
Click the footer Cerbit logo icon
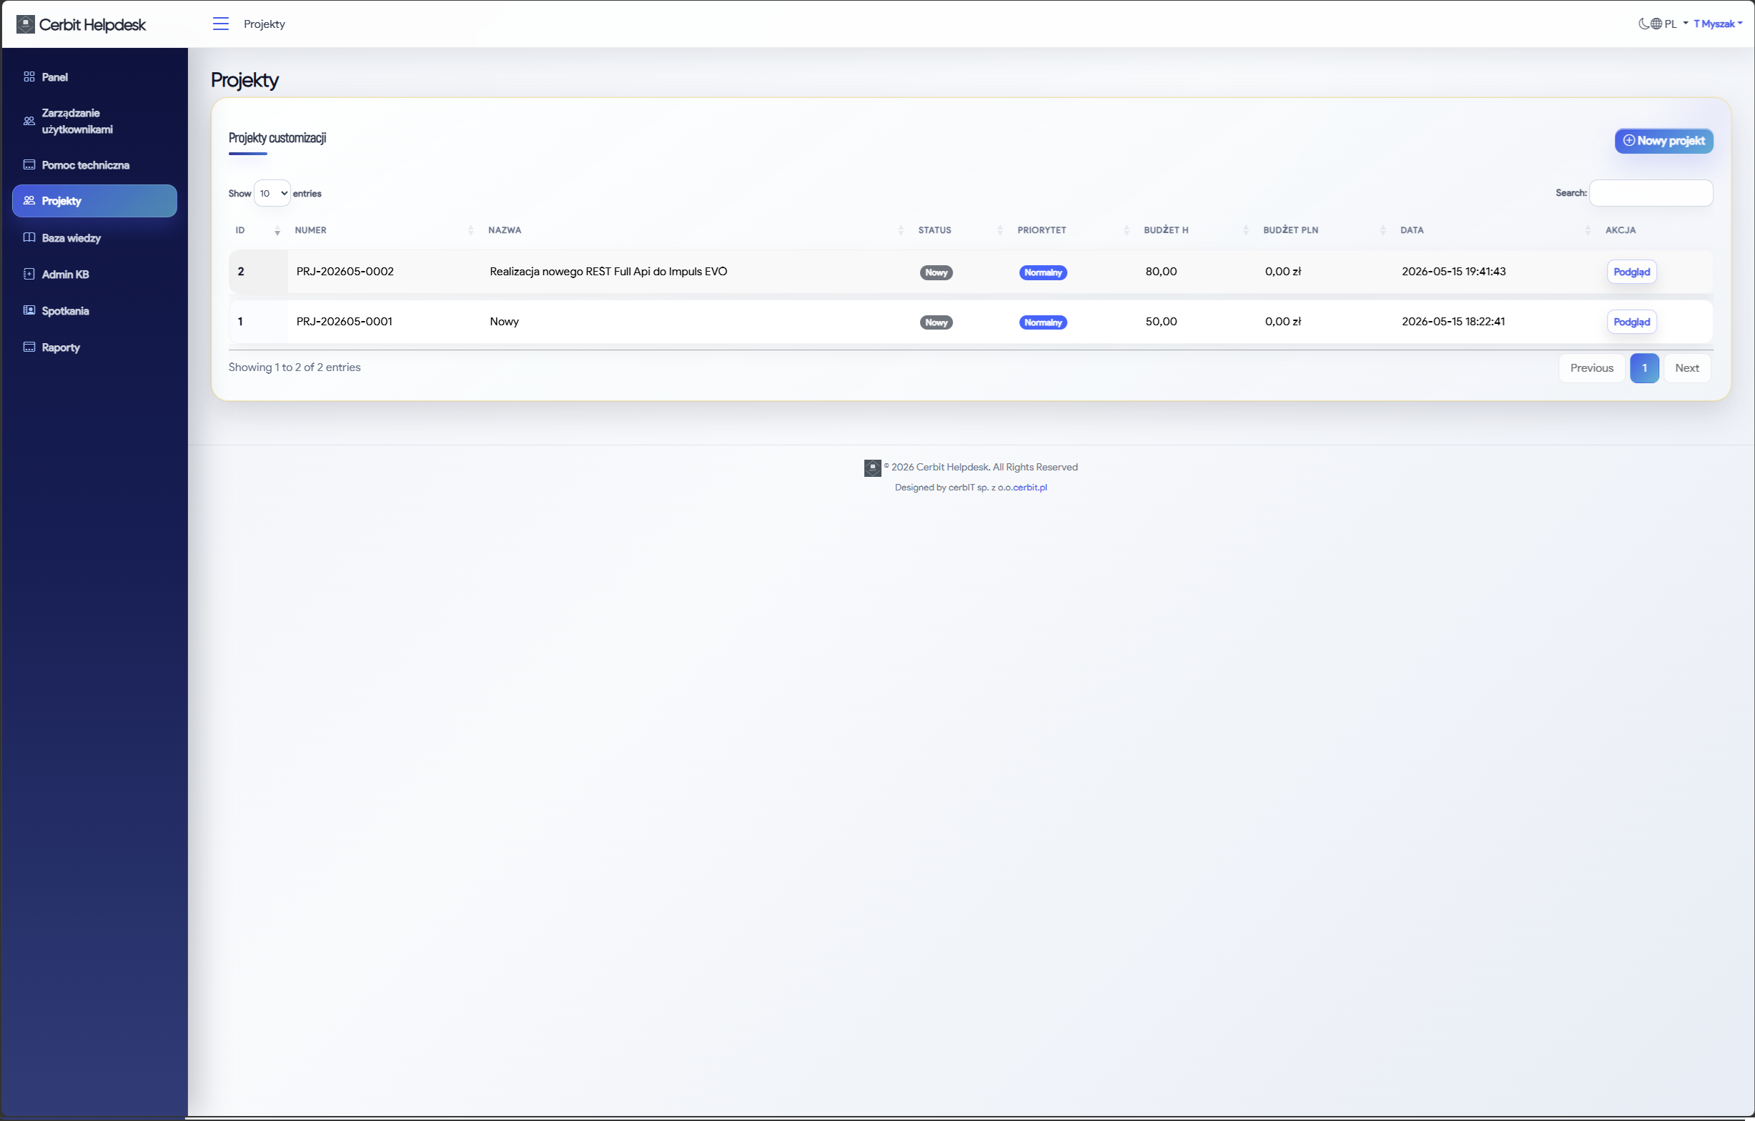tap(872, 468)
